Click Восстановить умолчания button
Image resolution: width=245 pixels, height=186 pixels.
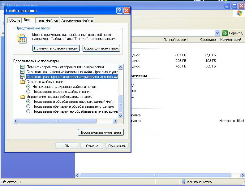tap(101, 132)
